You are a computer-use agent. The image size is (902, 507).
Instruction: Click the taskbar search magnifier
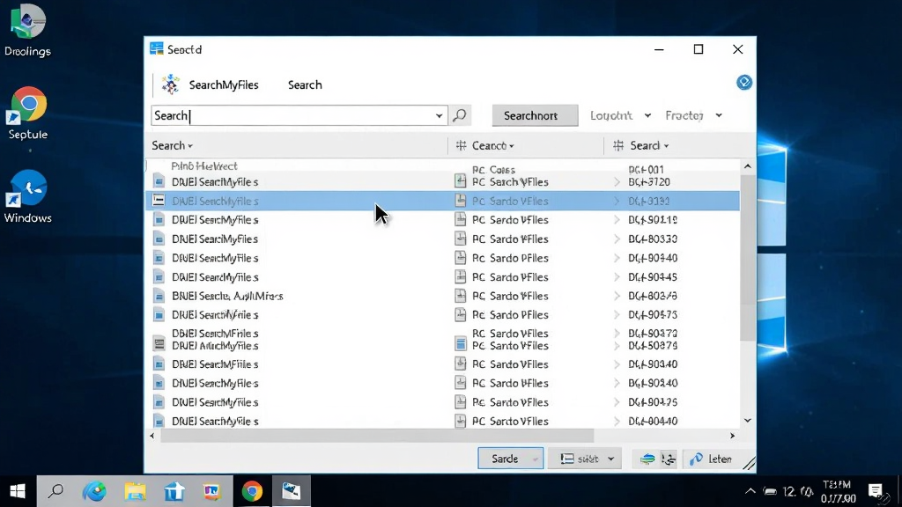tap(55, 491)
